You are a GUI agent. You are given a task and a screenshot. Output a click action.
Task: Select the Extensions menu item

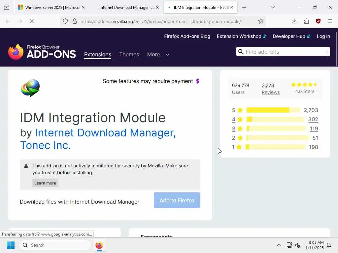(98, 55)
